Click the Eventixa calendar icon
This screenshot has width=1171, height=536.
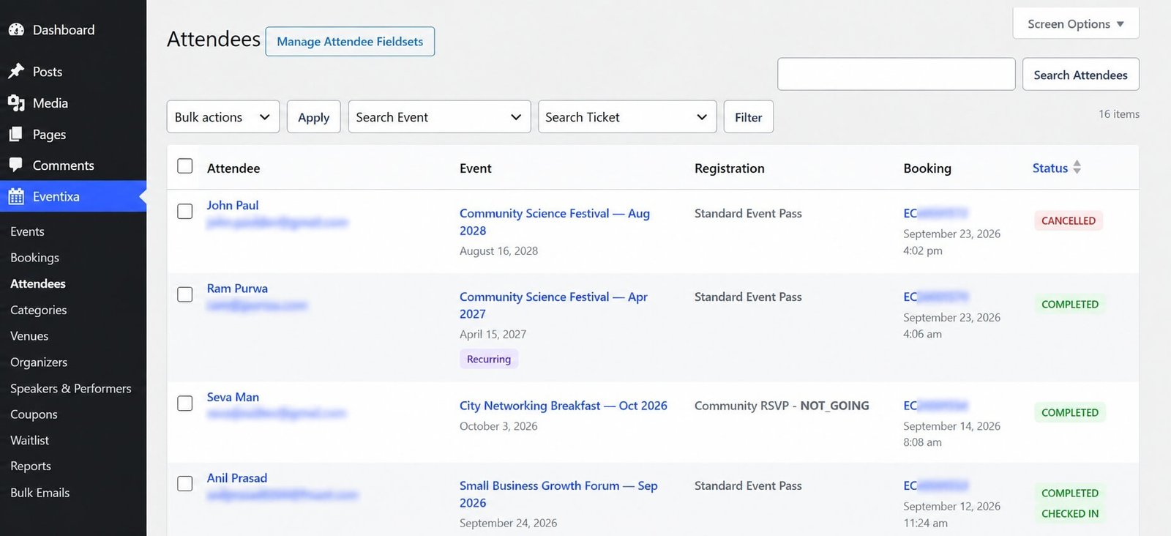coord(16,196)
